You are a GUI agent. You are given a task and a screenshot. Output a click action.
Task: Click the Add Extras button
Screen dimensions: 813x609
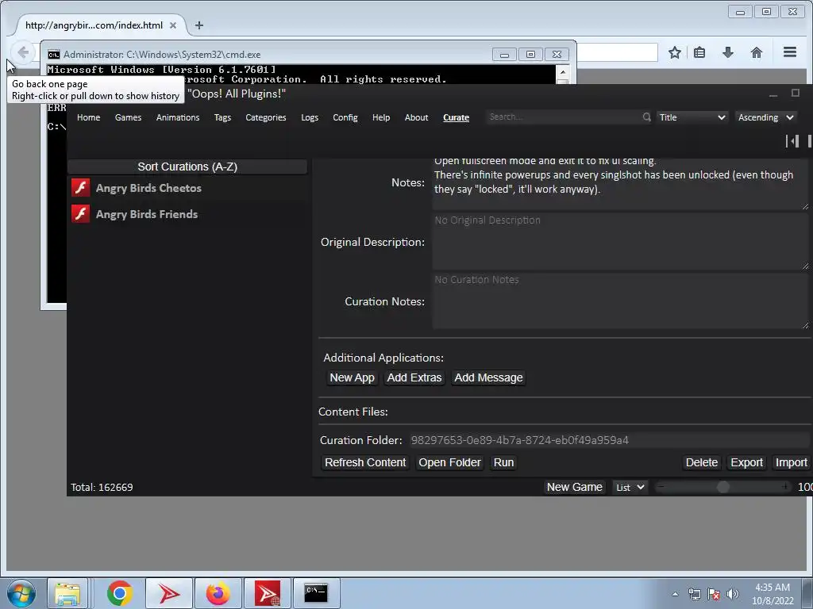(x=414, y=377)
